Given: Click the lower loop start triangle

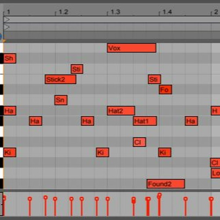Looking at the screenshot, I should pyautogui.click(x=7, y=27).
